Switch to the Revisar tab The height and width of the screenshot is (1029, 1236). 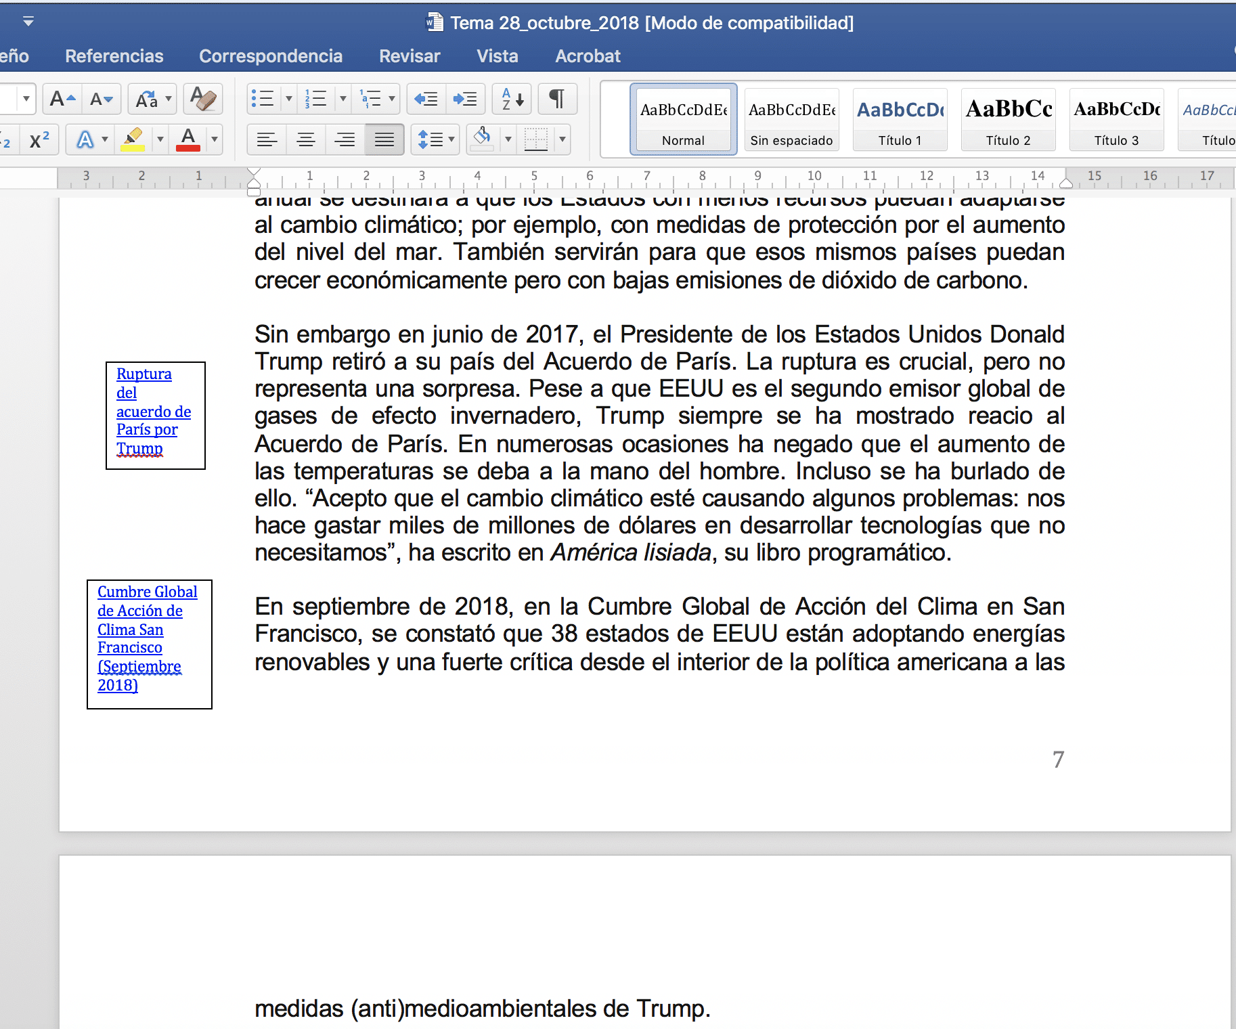[410, 56]
